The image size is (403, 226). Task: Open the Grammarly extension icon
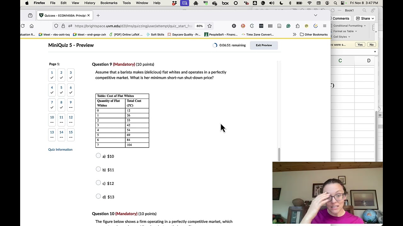click(288, 26)
